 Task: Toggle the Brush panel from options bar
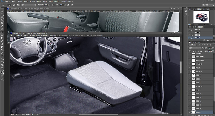pyautogui.click(x=14, y=5)
